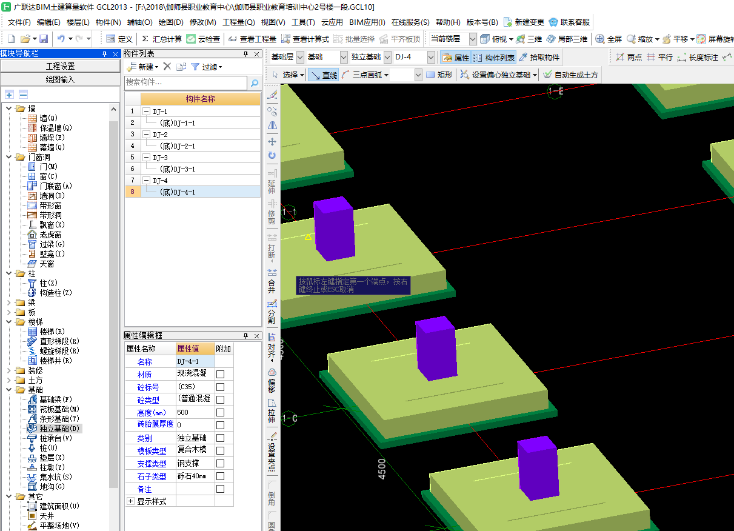Click the 分割 split tool
This screenshot has width=734, height=531.
click(272, 312)
